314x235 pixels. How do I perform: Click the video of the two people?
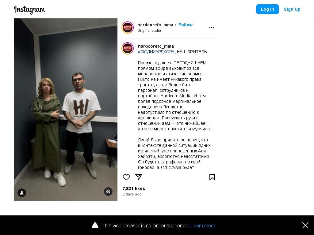coord(66,110)
